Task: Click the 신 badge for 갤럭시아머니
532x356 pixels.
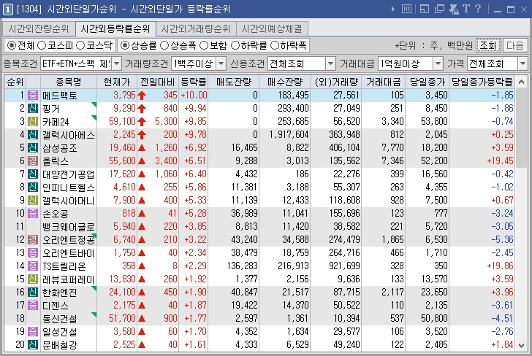Action: click(x=33, y=201)
